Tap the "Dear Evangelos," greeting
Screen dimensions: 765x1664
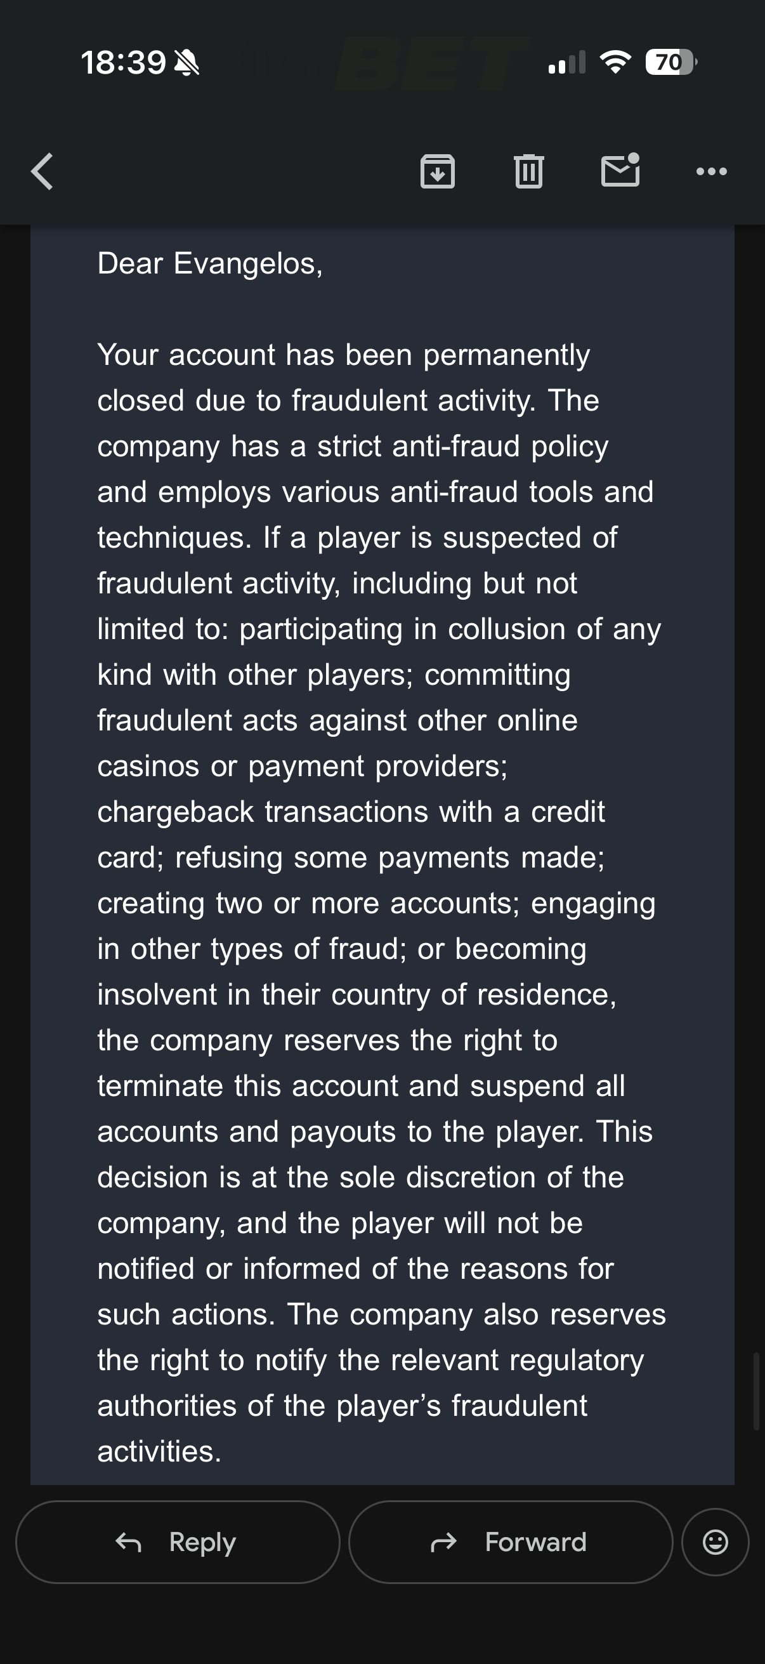point(210,263)
